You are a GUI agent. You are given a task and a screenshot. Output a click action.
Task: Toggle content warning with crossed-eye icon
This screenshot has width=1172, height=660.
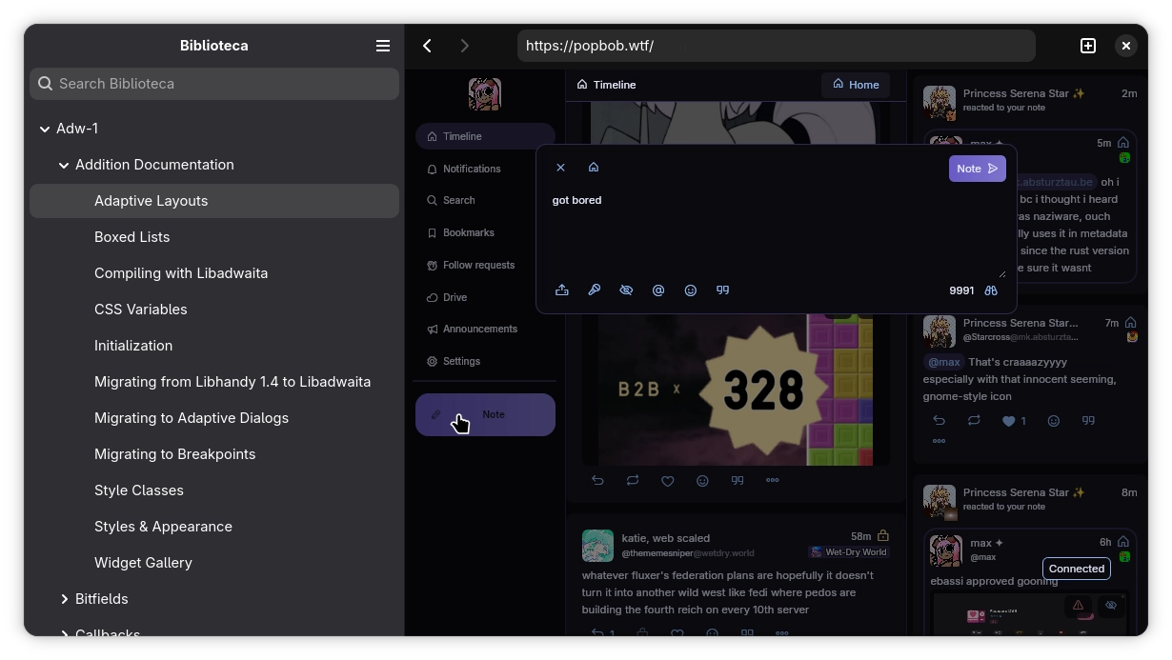626,290
